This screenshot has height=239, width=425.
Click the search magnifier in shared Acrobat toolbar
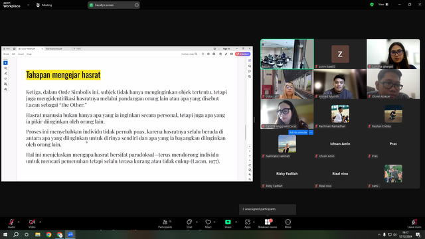click(196, 54)
